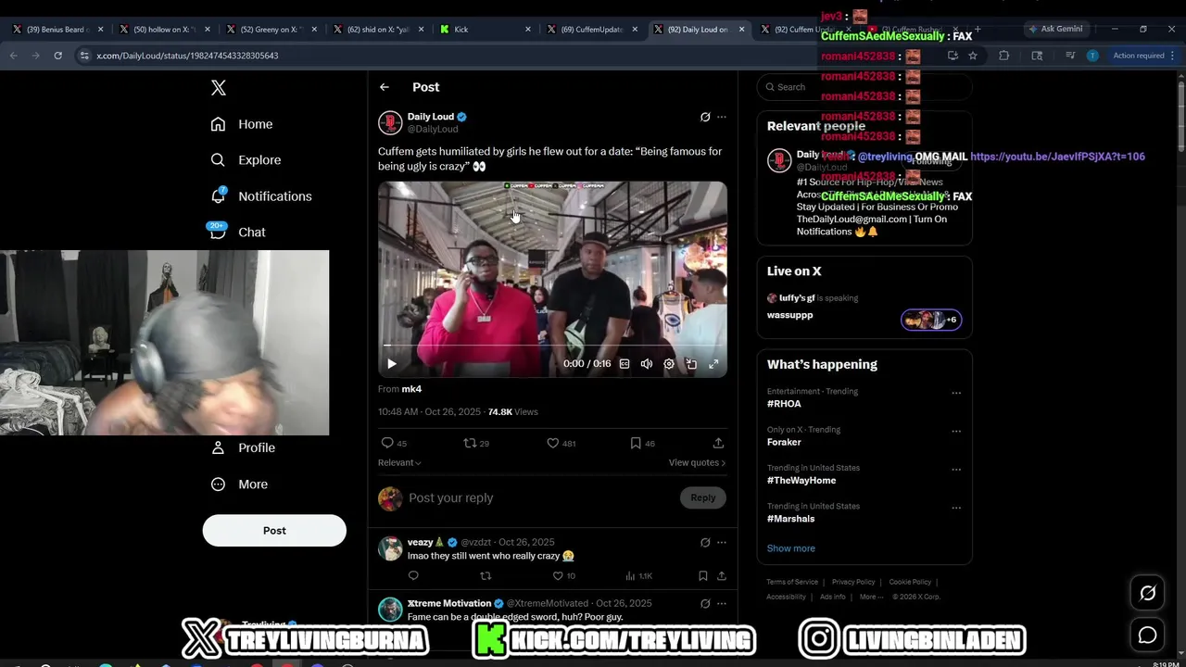Image resolution: width=1186 pixels, height=667 pixels.
Task: Open more options for Foraker trend
Action: tap(956, 432)
